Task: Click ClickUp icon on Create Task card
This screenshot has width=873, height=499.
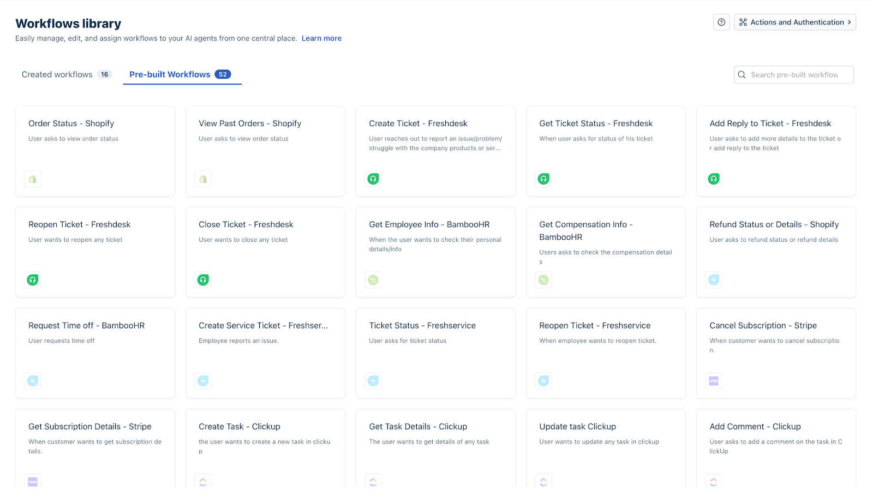Action: coord(203,482)
